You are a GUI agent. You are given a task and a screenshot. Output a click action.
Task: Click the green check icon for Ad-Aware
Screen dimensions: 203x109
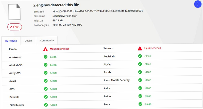click(x=45, y=57)
